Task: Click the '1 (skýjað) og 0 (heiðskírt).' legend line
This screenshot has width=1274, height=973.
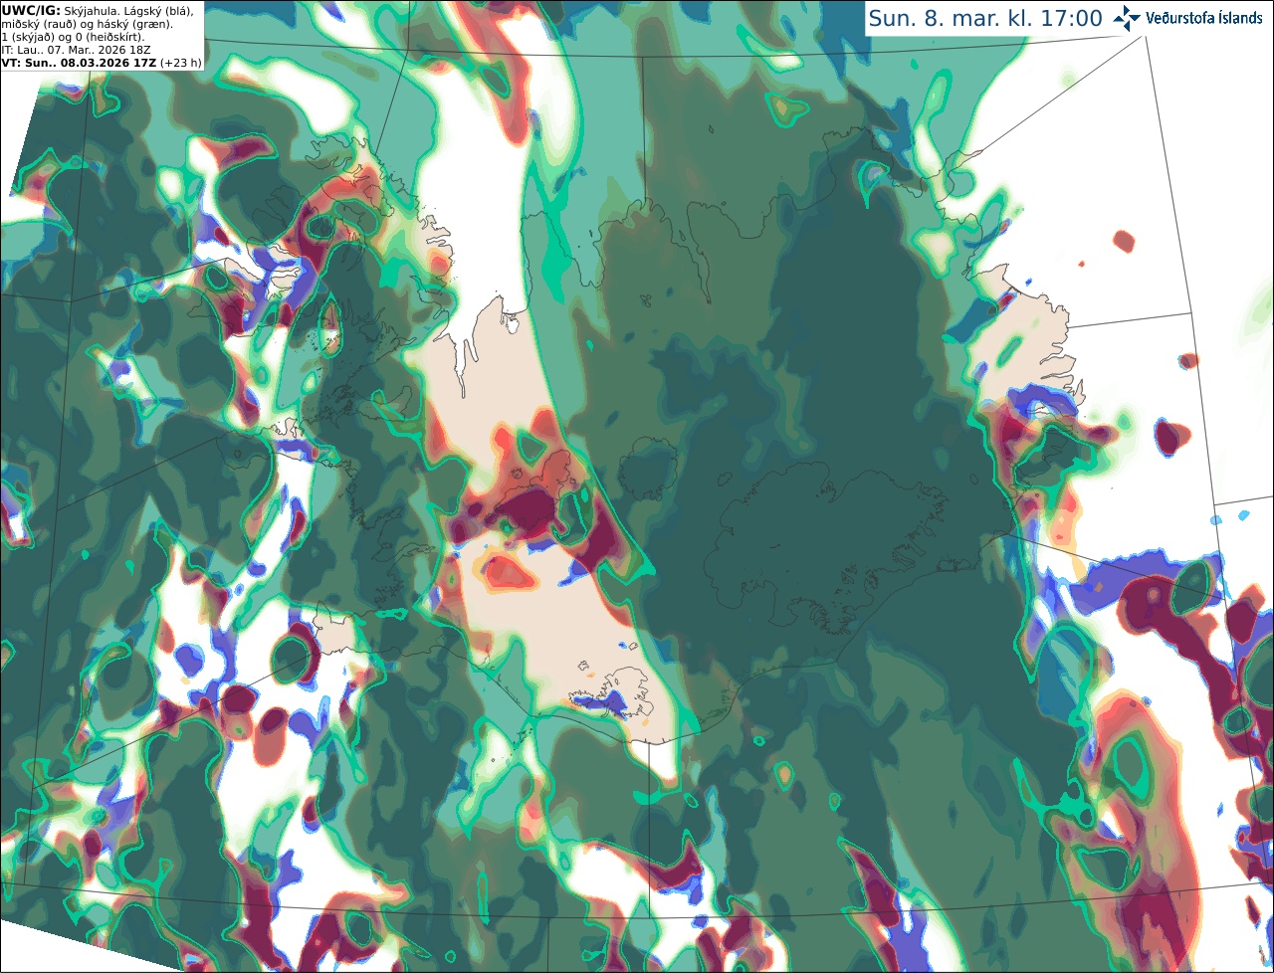Action: (73, 36)
